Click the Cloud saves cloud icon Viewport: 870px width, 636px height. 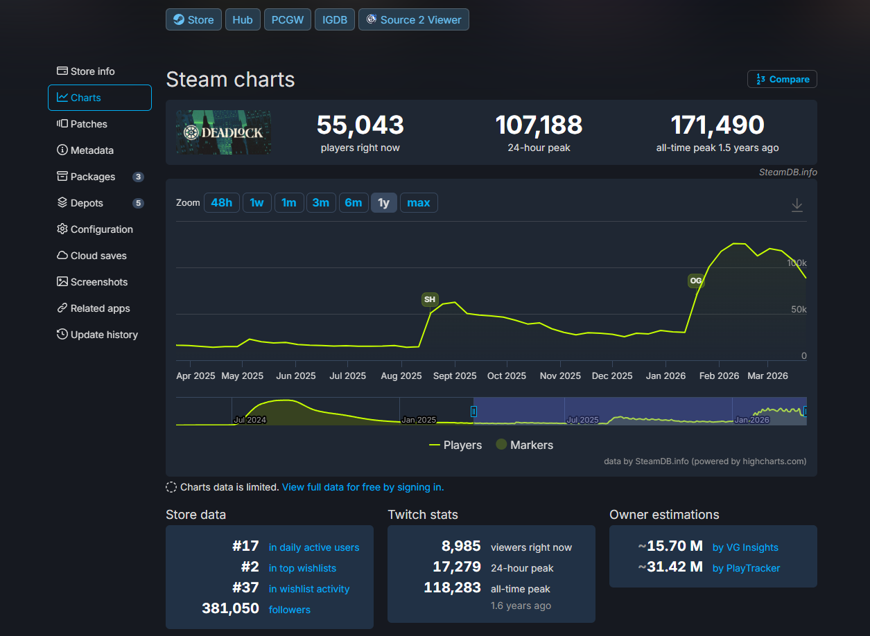tap(62, 256)
